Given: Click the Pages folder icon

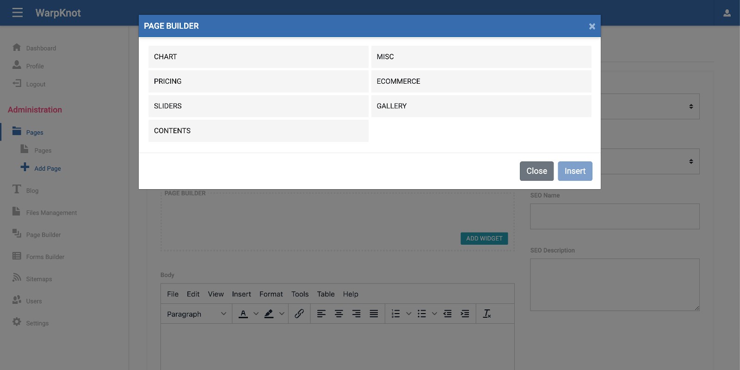Looking at the screenshot, I should coord(17,131).
